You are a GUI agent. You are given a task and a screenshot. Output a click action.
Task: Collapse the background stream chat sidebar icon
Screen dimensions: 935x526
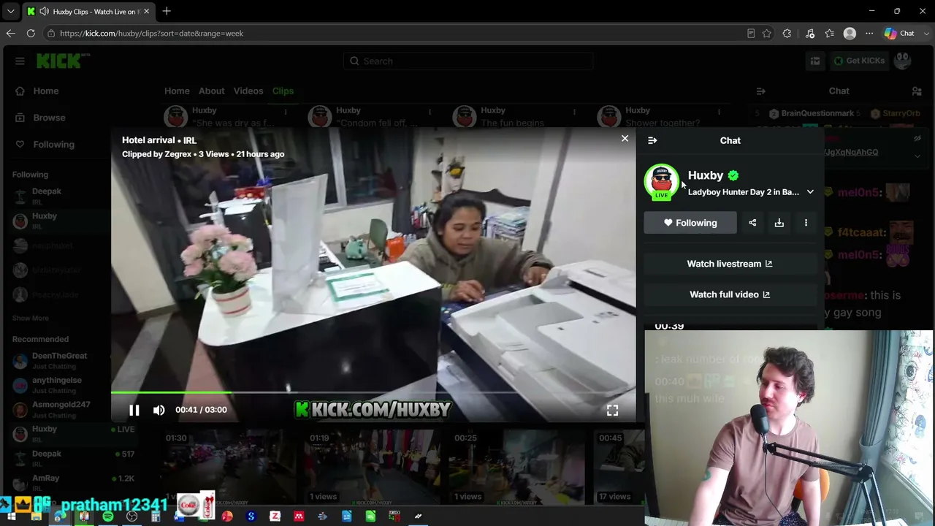click(760, 91)
